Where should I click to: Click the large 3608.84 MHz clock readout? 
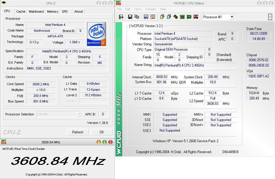(x=58, y=161)
